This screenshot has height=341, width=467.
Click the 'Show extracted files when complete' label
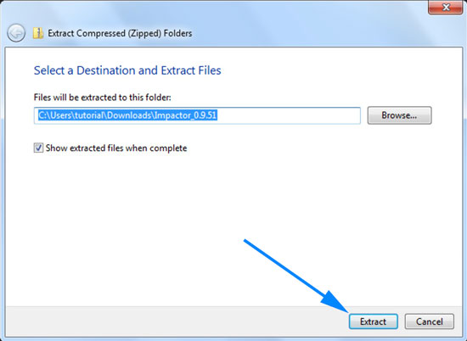(x=116, y=148)
